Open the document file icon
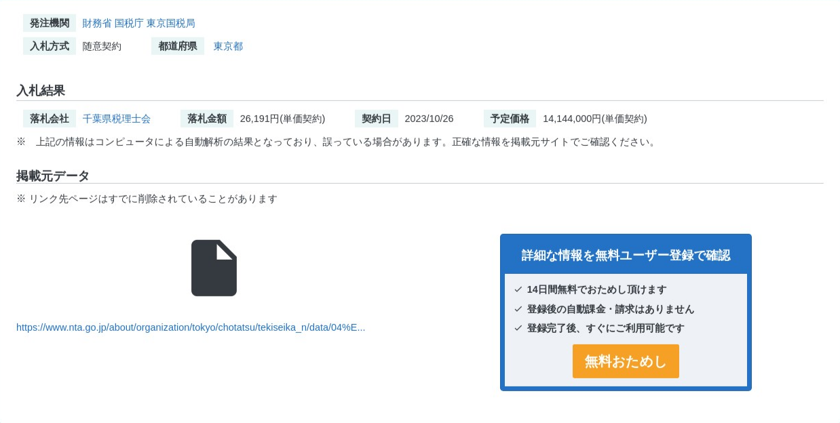 click(214, 268)
